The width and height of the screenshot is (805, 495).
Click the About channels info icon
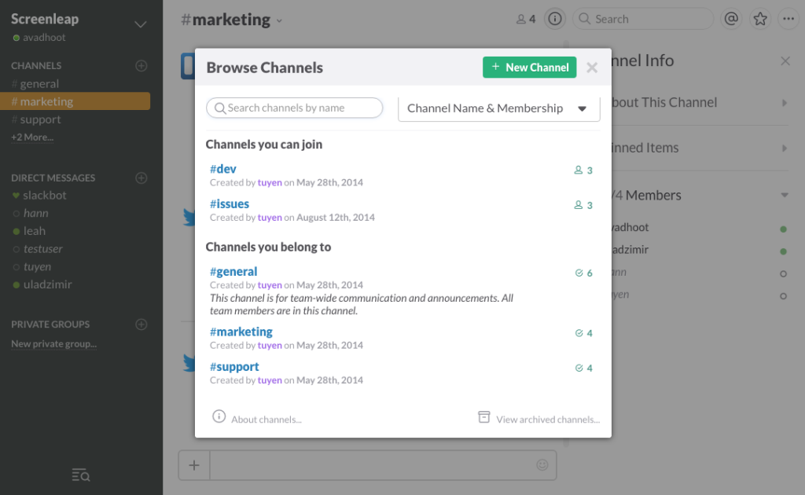[x=219, y=418]
